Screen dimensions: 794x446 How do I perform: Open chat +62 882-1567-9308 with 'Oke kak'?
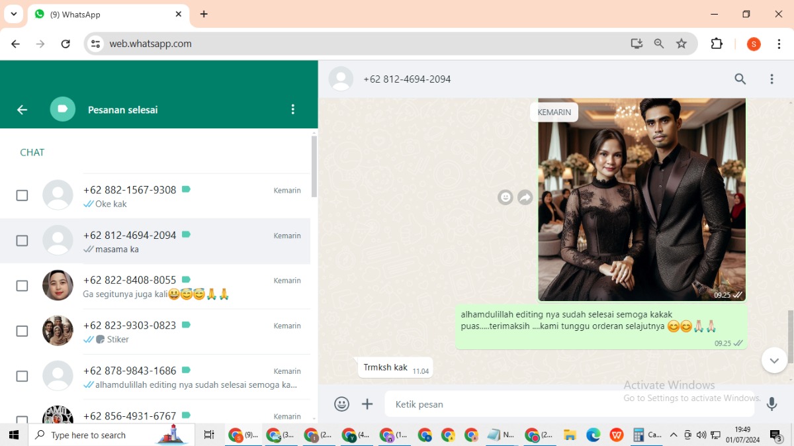155,196
